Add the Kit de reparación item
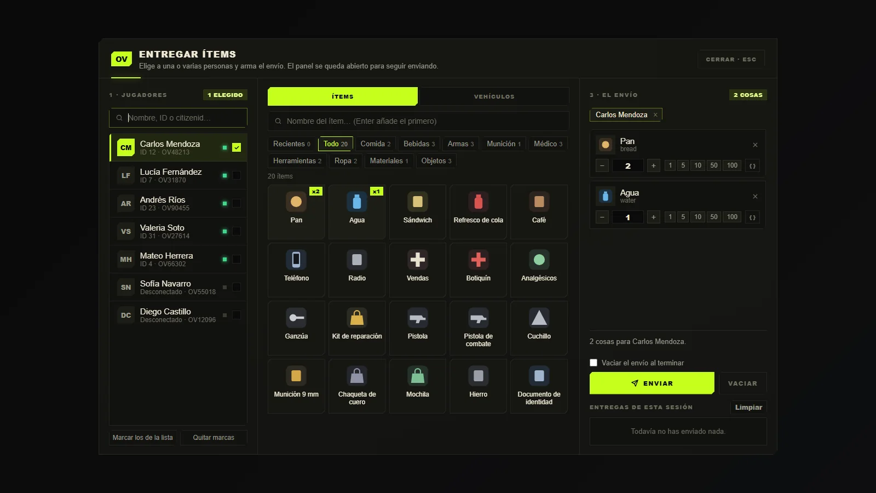876x493 pixels. click(x=357, y=328)
